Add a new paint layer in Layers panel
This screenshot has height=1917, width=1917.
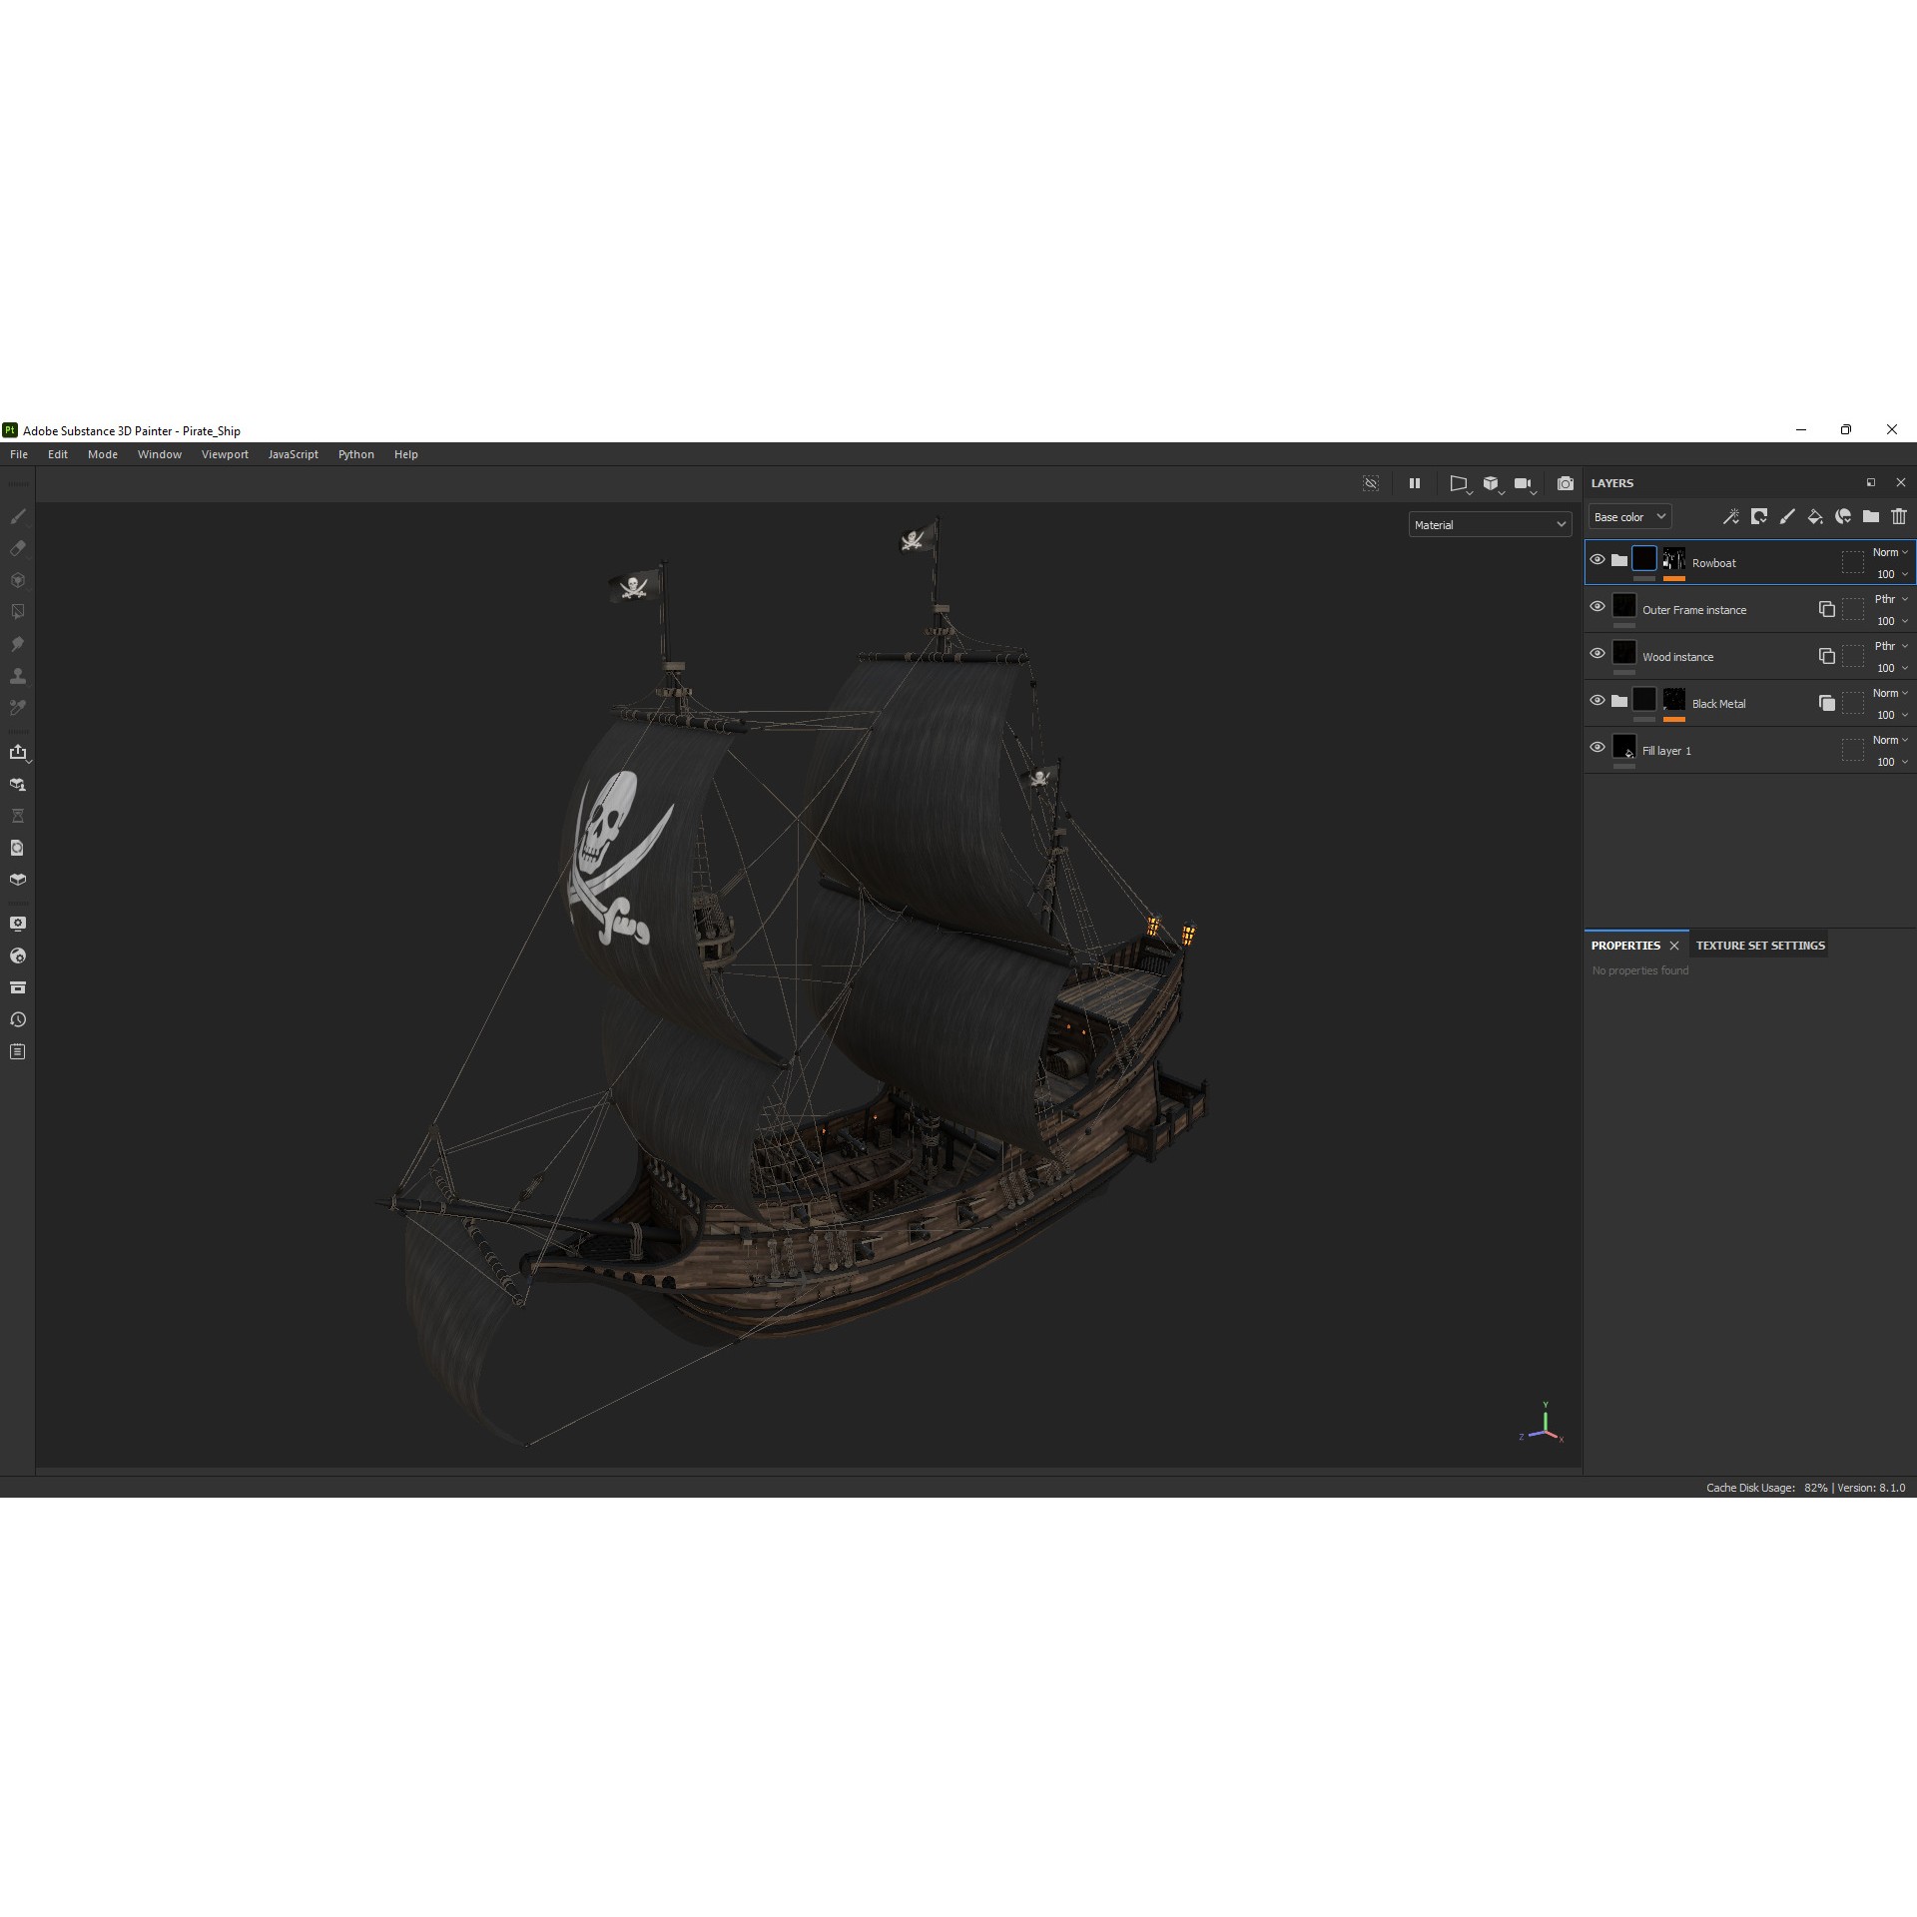coord(1787,516)
